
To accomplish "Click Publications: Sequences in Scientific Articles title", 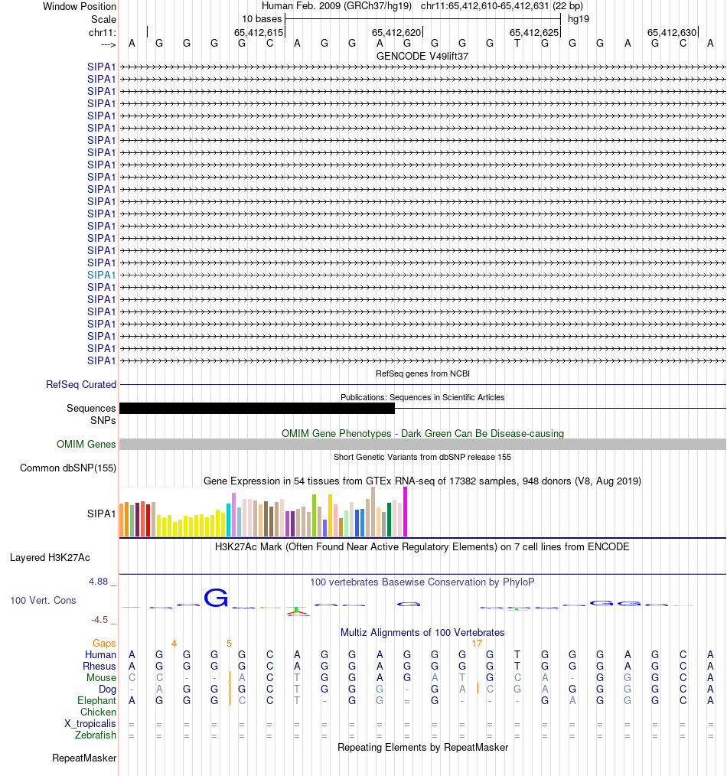I will (x=422, y=397).
